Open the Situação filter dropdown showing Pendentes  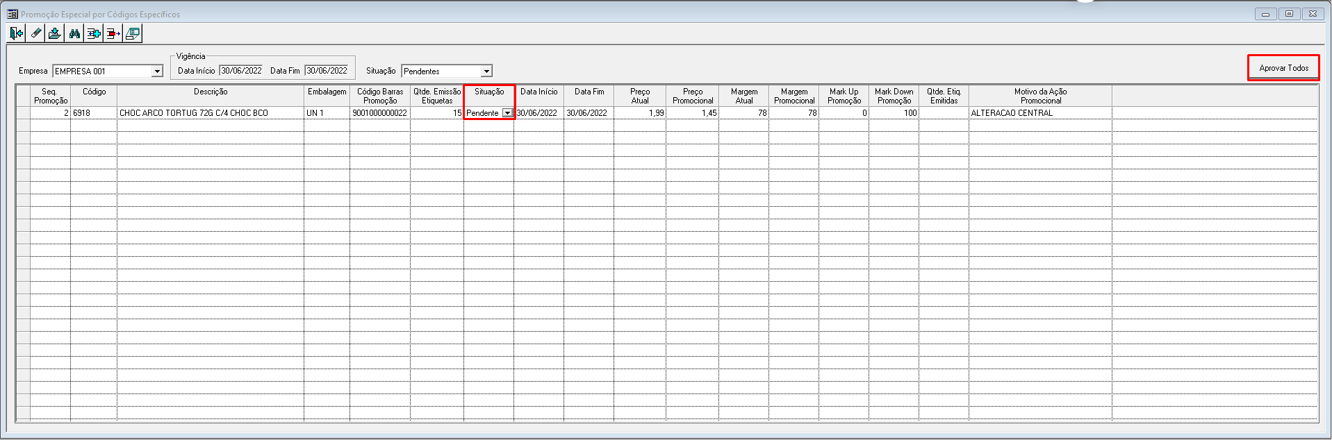coord(487,71)
